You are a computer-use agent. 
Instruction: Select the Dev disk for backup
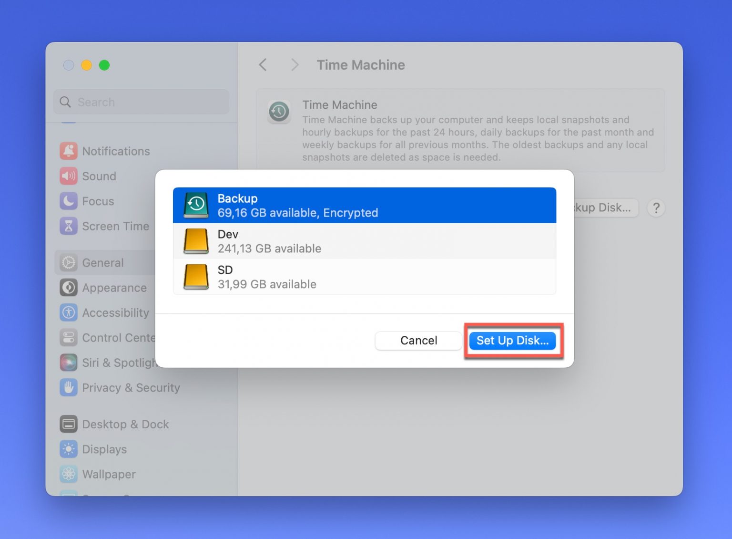(x=365, y=240)
